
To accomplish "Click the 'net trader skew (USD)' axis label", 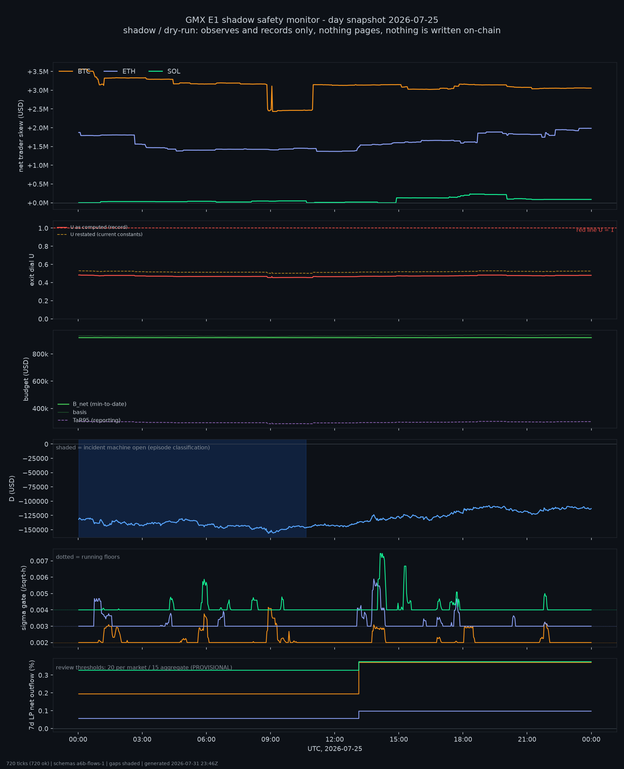I will click(x=21, y=136).
